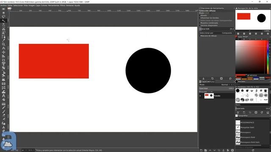This screenshot has width=271, height=152.
Task: Restore tool preset in tool options
Action: pos(213,79)
